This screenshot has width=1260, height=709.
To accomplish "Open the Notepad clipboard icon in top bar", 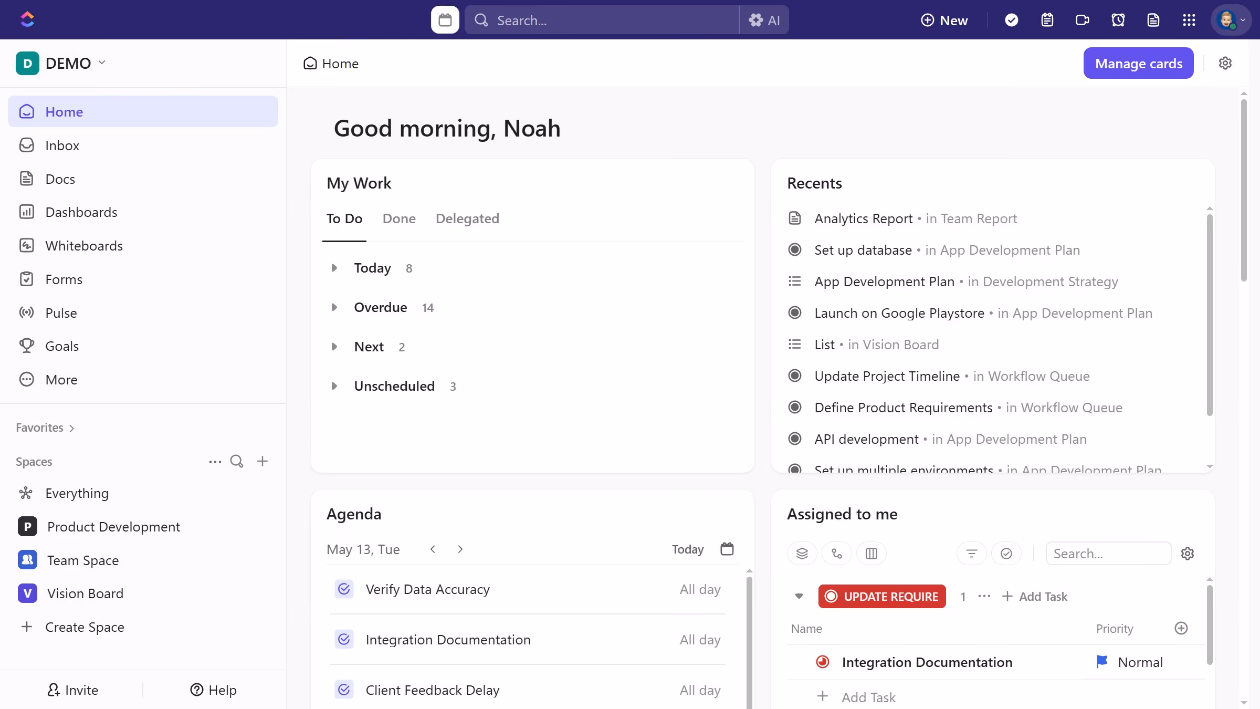I will tap(1047, 20).
